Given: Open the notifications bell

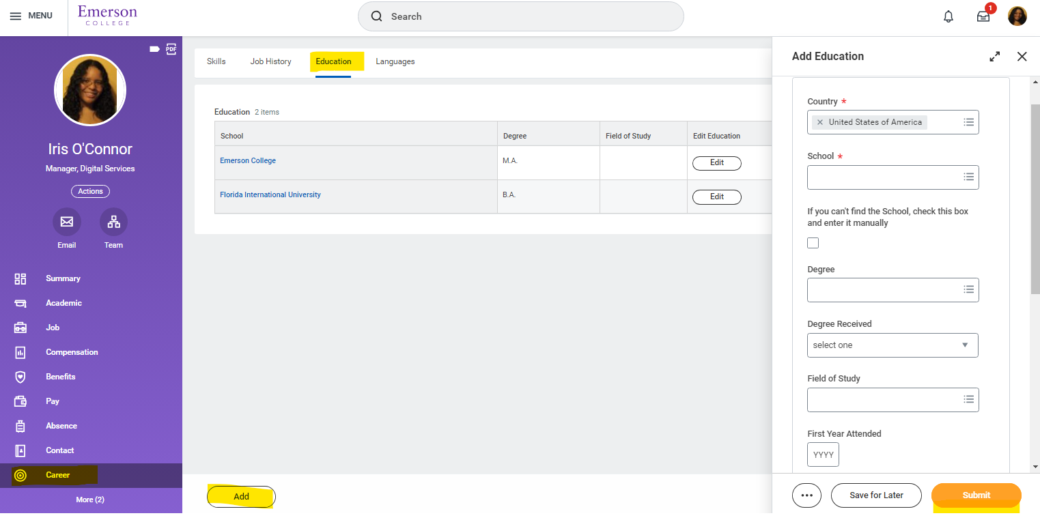Looking at the screenshot, I should [948, 16].
